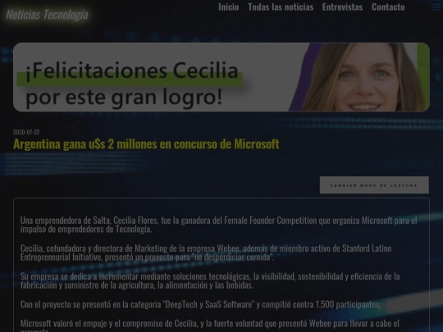Open the hamburger menu icon

click(436, 7)
